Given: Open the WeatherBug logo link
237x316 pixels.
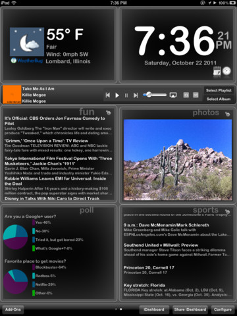Looking at the screenshot, I should (27, 61).
